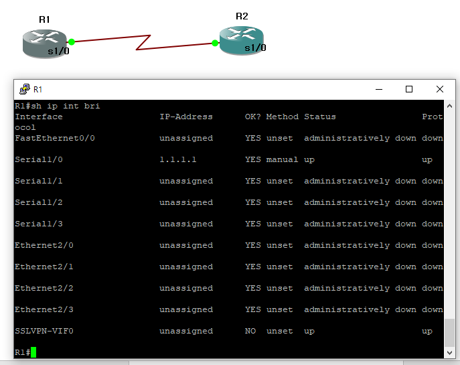This screenshot has height=365, width=460.
Task: Click the PuTTY icon in R1 title bar
Action: 25,89
